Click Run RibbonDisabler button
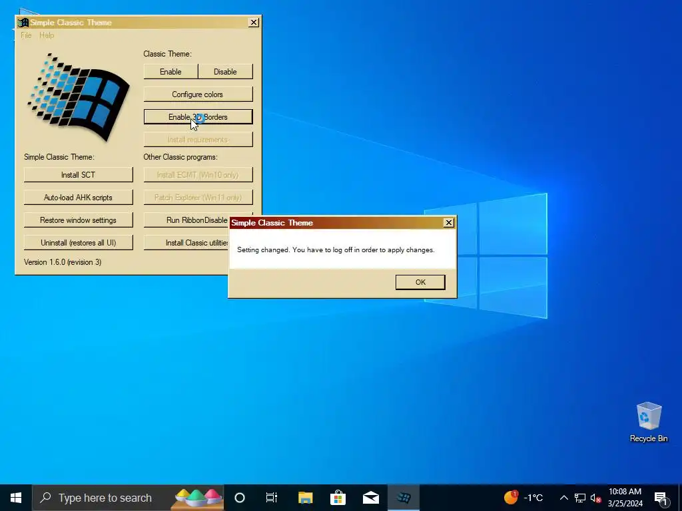 click(x=186, y=220)
